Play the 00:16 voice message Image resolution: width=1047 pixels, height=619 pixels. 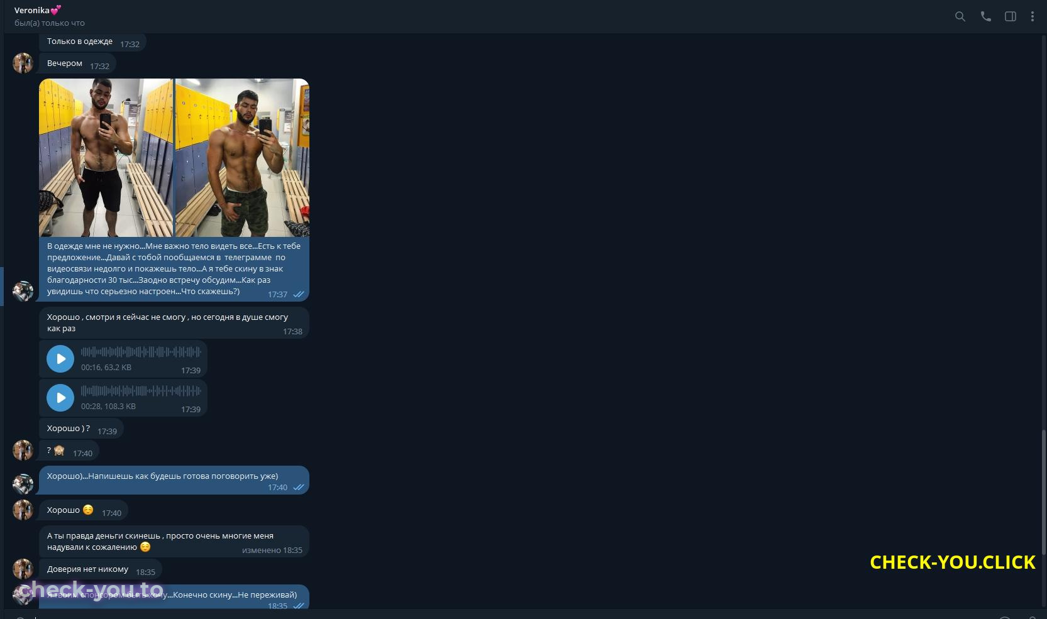pyautogui.click(x=60, y=359)
